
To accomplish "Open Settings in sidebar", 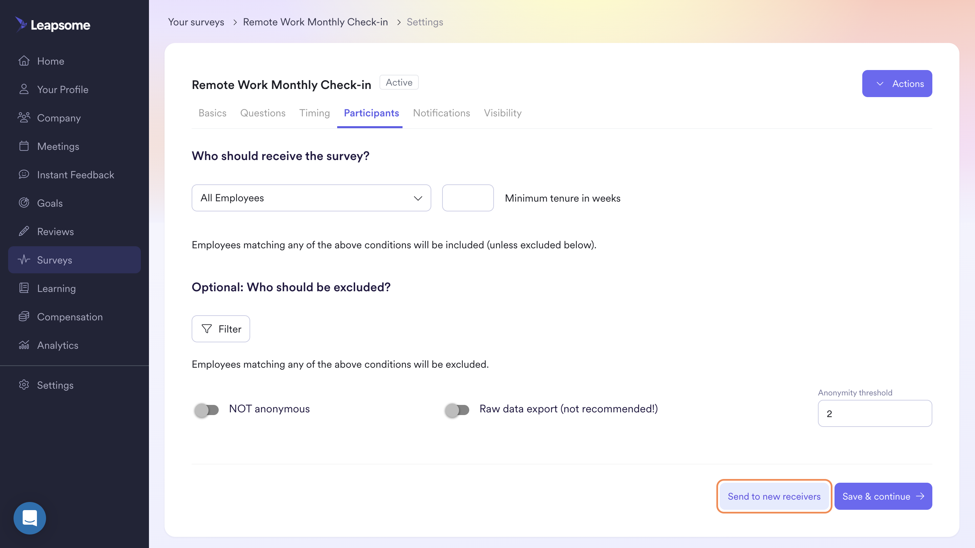I will (74, 385).
